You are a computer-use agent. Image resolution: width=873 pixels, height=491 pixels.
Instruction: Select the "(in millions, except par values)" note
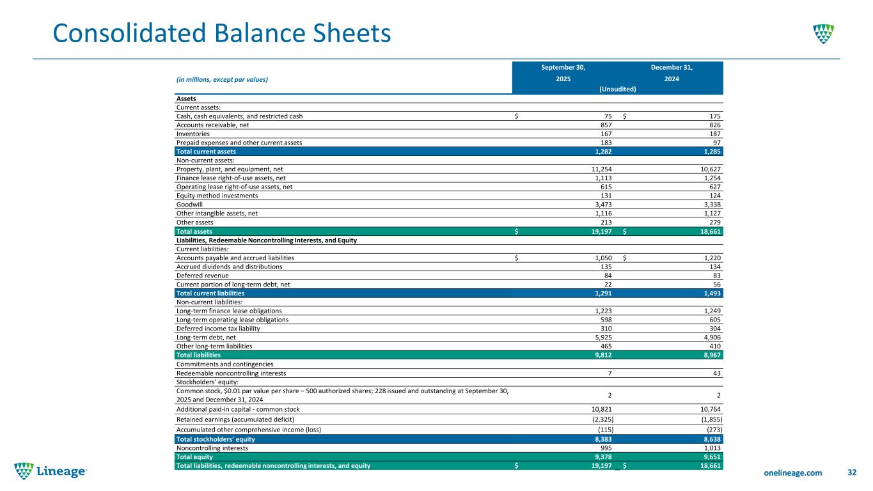(x=222, y=80)
